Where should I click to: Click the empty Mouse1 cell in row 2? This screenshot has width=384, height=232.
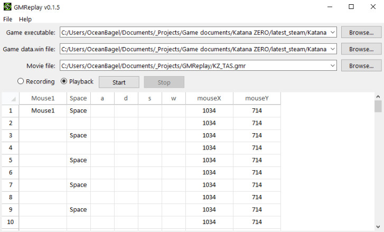click(x=43, y=123)
